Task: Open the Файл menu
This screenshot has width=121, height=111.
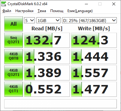Action: click(x=7, y=11)
